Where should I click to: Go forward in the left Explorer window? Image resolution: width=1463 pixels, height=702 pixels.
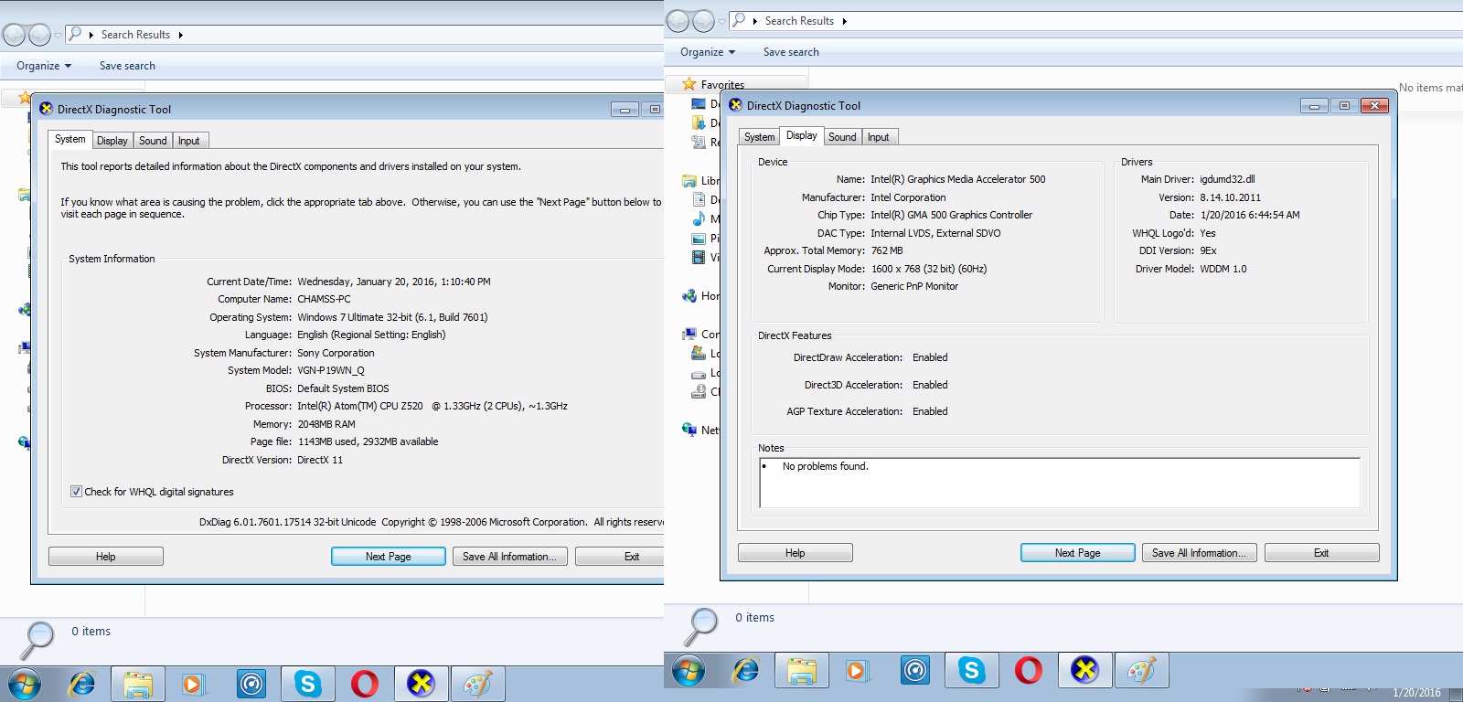click(x=39, y=35)
